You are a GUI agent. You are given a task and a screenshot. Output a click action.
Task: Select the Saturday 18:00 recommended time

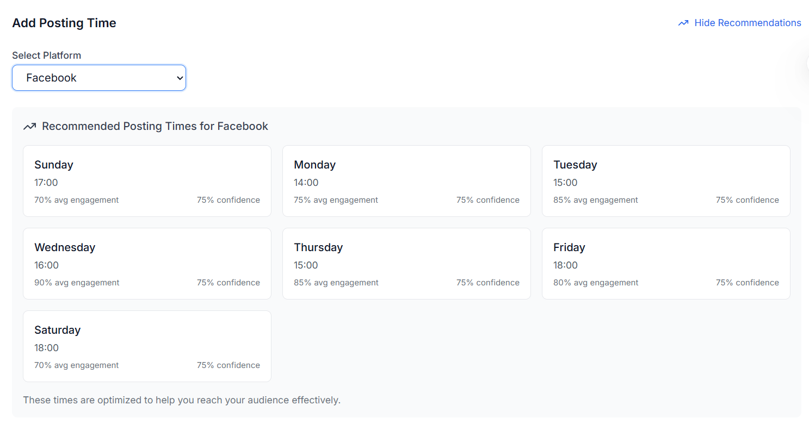tap(147, 346)
